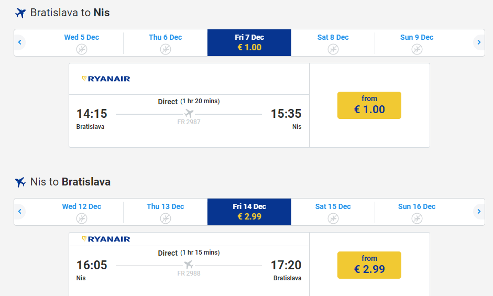Show later return dates with right arrow
This screenshot has height=296, width=493.
(479, 212)
